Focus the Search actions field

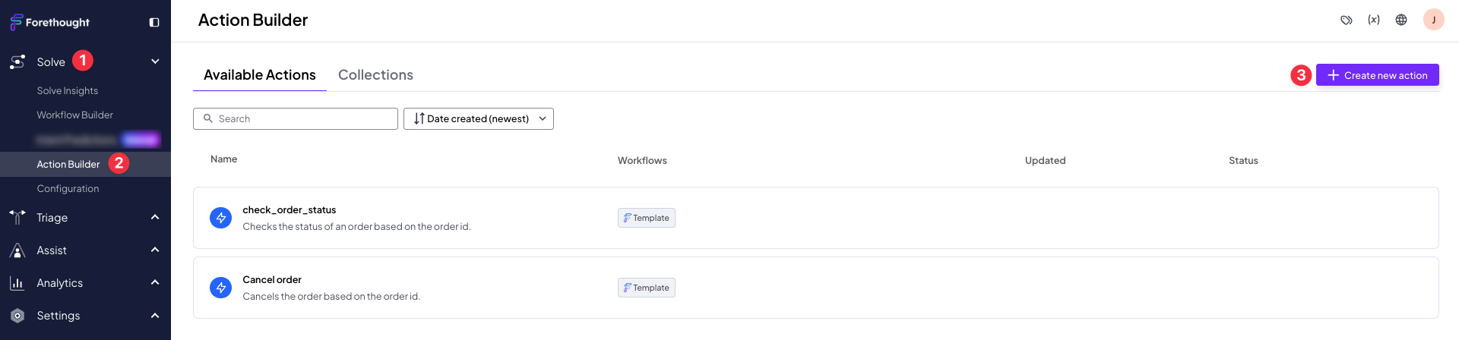click(x=296, y=119)
